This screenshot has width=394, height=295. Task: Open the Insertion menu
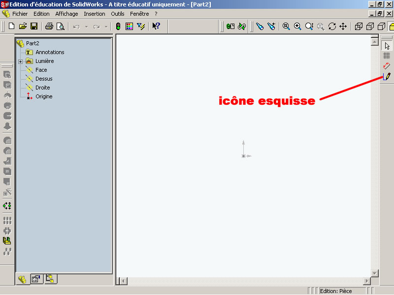pos(95,14)
